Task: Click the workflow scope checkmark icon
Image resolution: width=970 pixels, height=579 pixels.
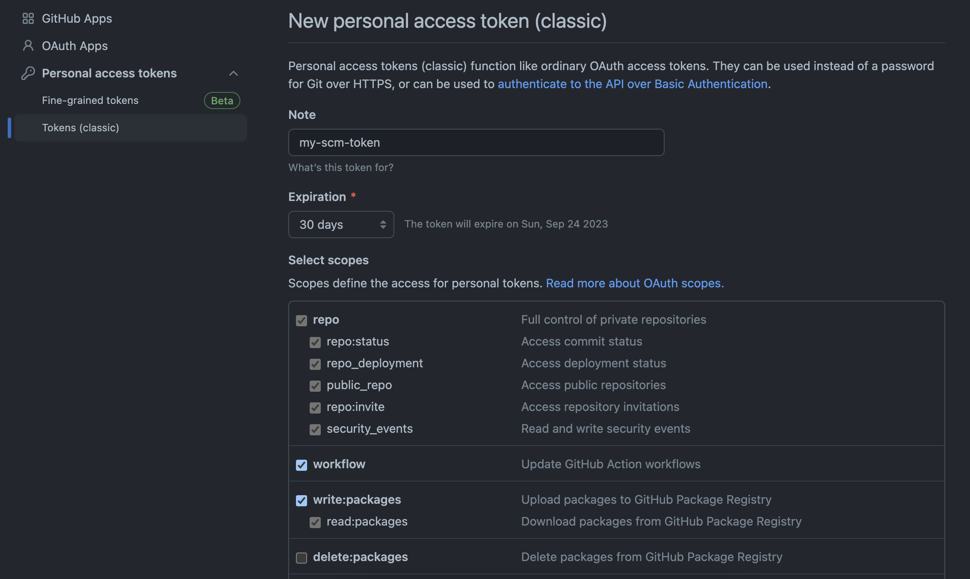Action: point(302,465)
